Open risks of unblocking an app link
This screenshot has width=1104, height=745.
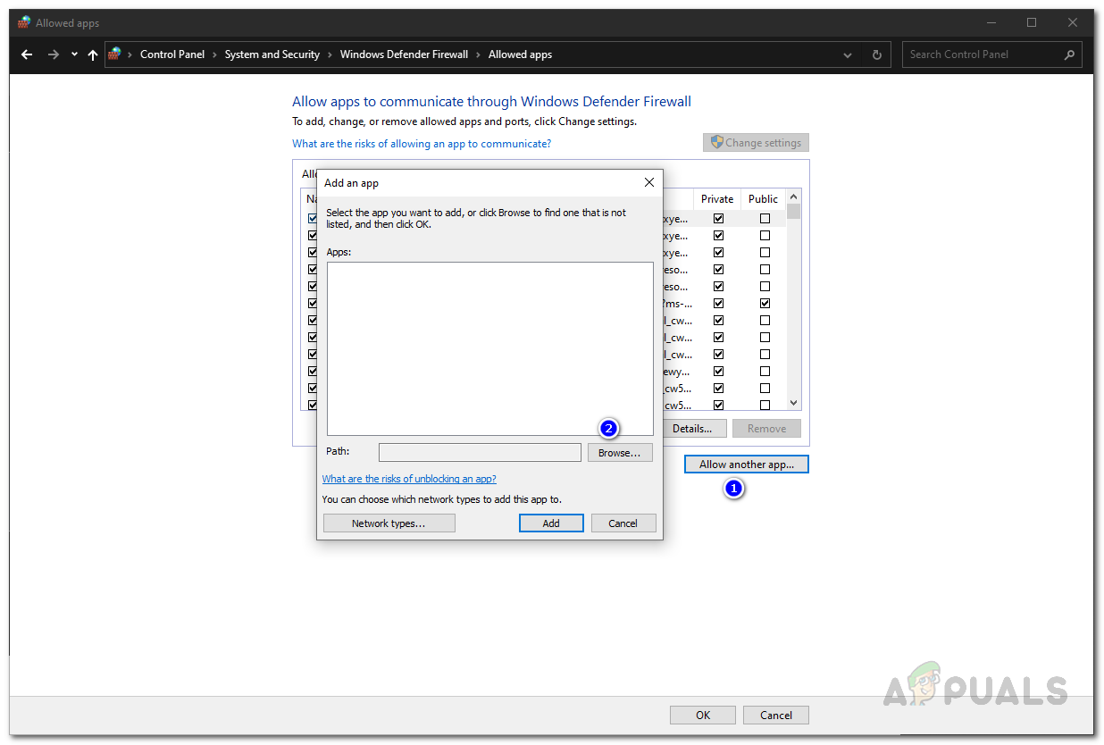tap(409, 479)
